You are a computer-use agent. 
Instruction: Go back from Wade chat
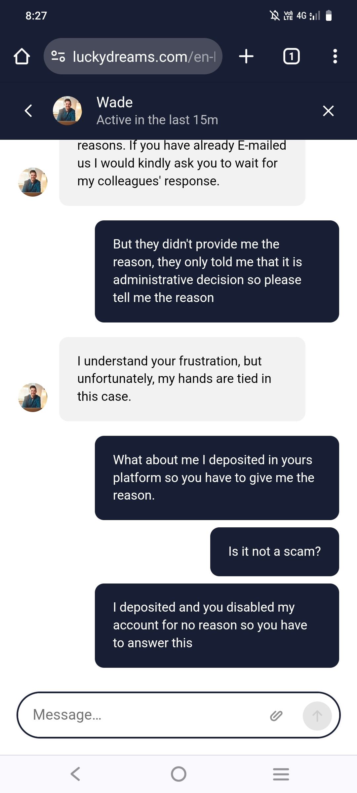[28, 111]
